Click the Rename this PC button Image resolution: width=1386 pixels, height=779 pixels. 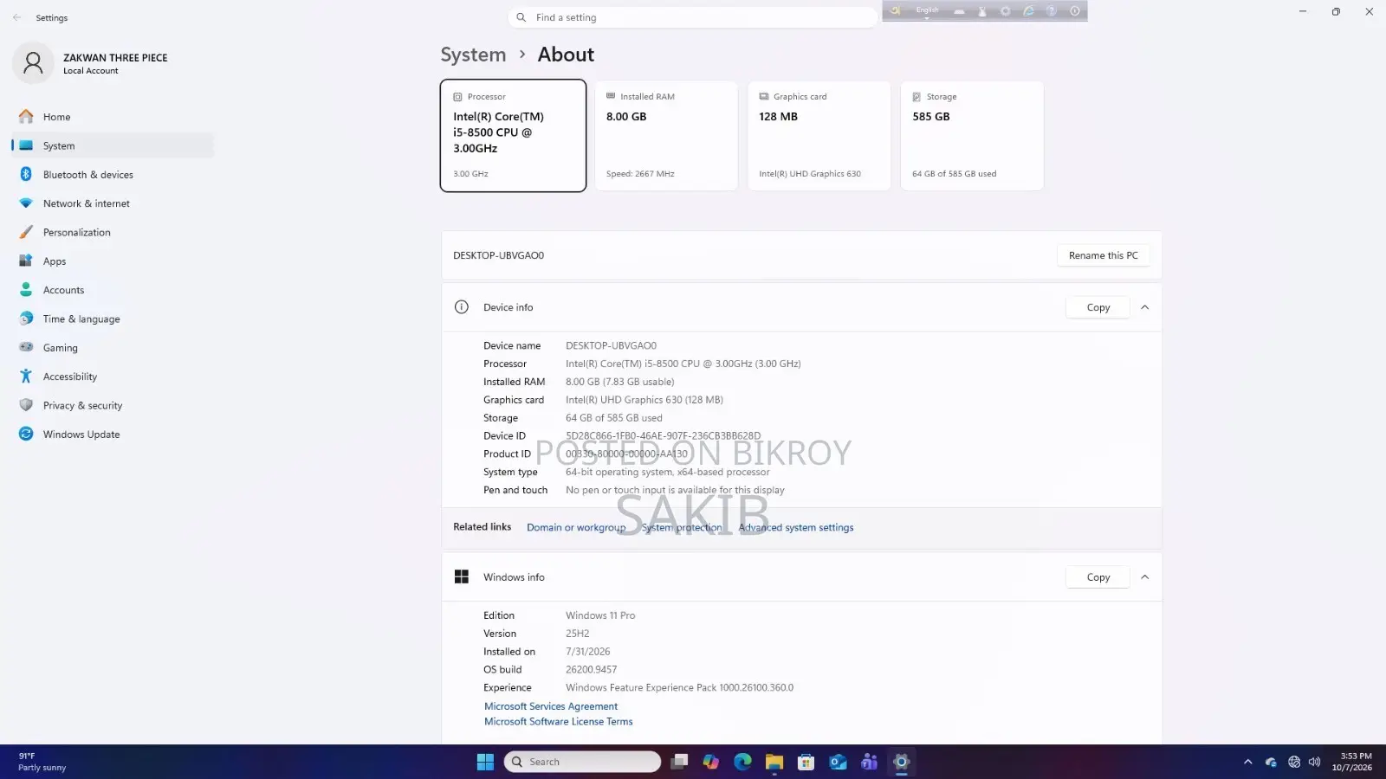1103,255
